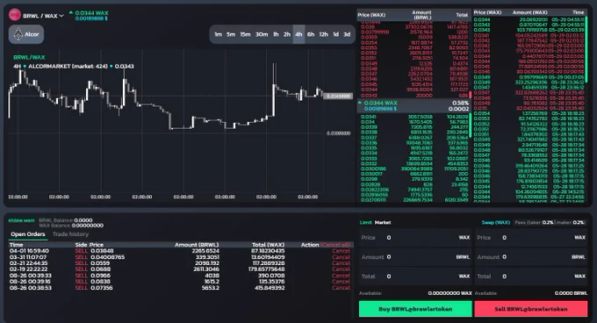Select the 4h chart interval
This screenshot has width=597, height=323.
coord(298,34)
